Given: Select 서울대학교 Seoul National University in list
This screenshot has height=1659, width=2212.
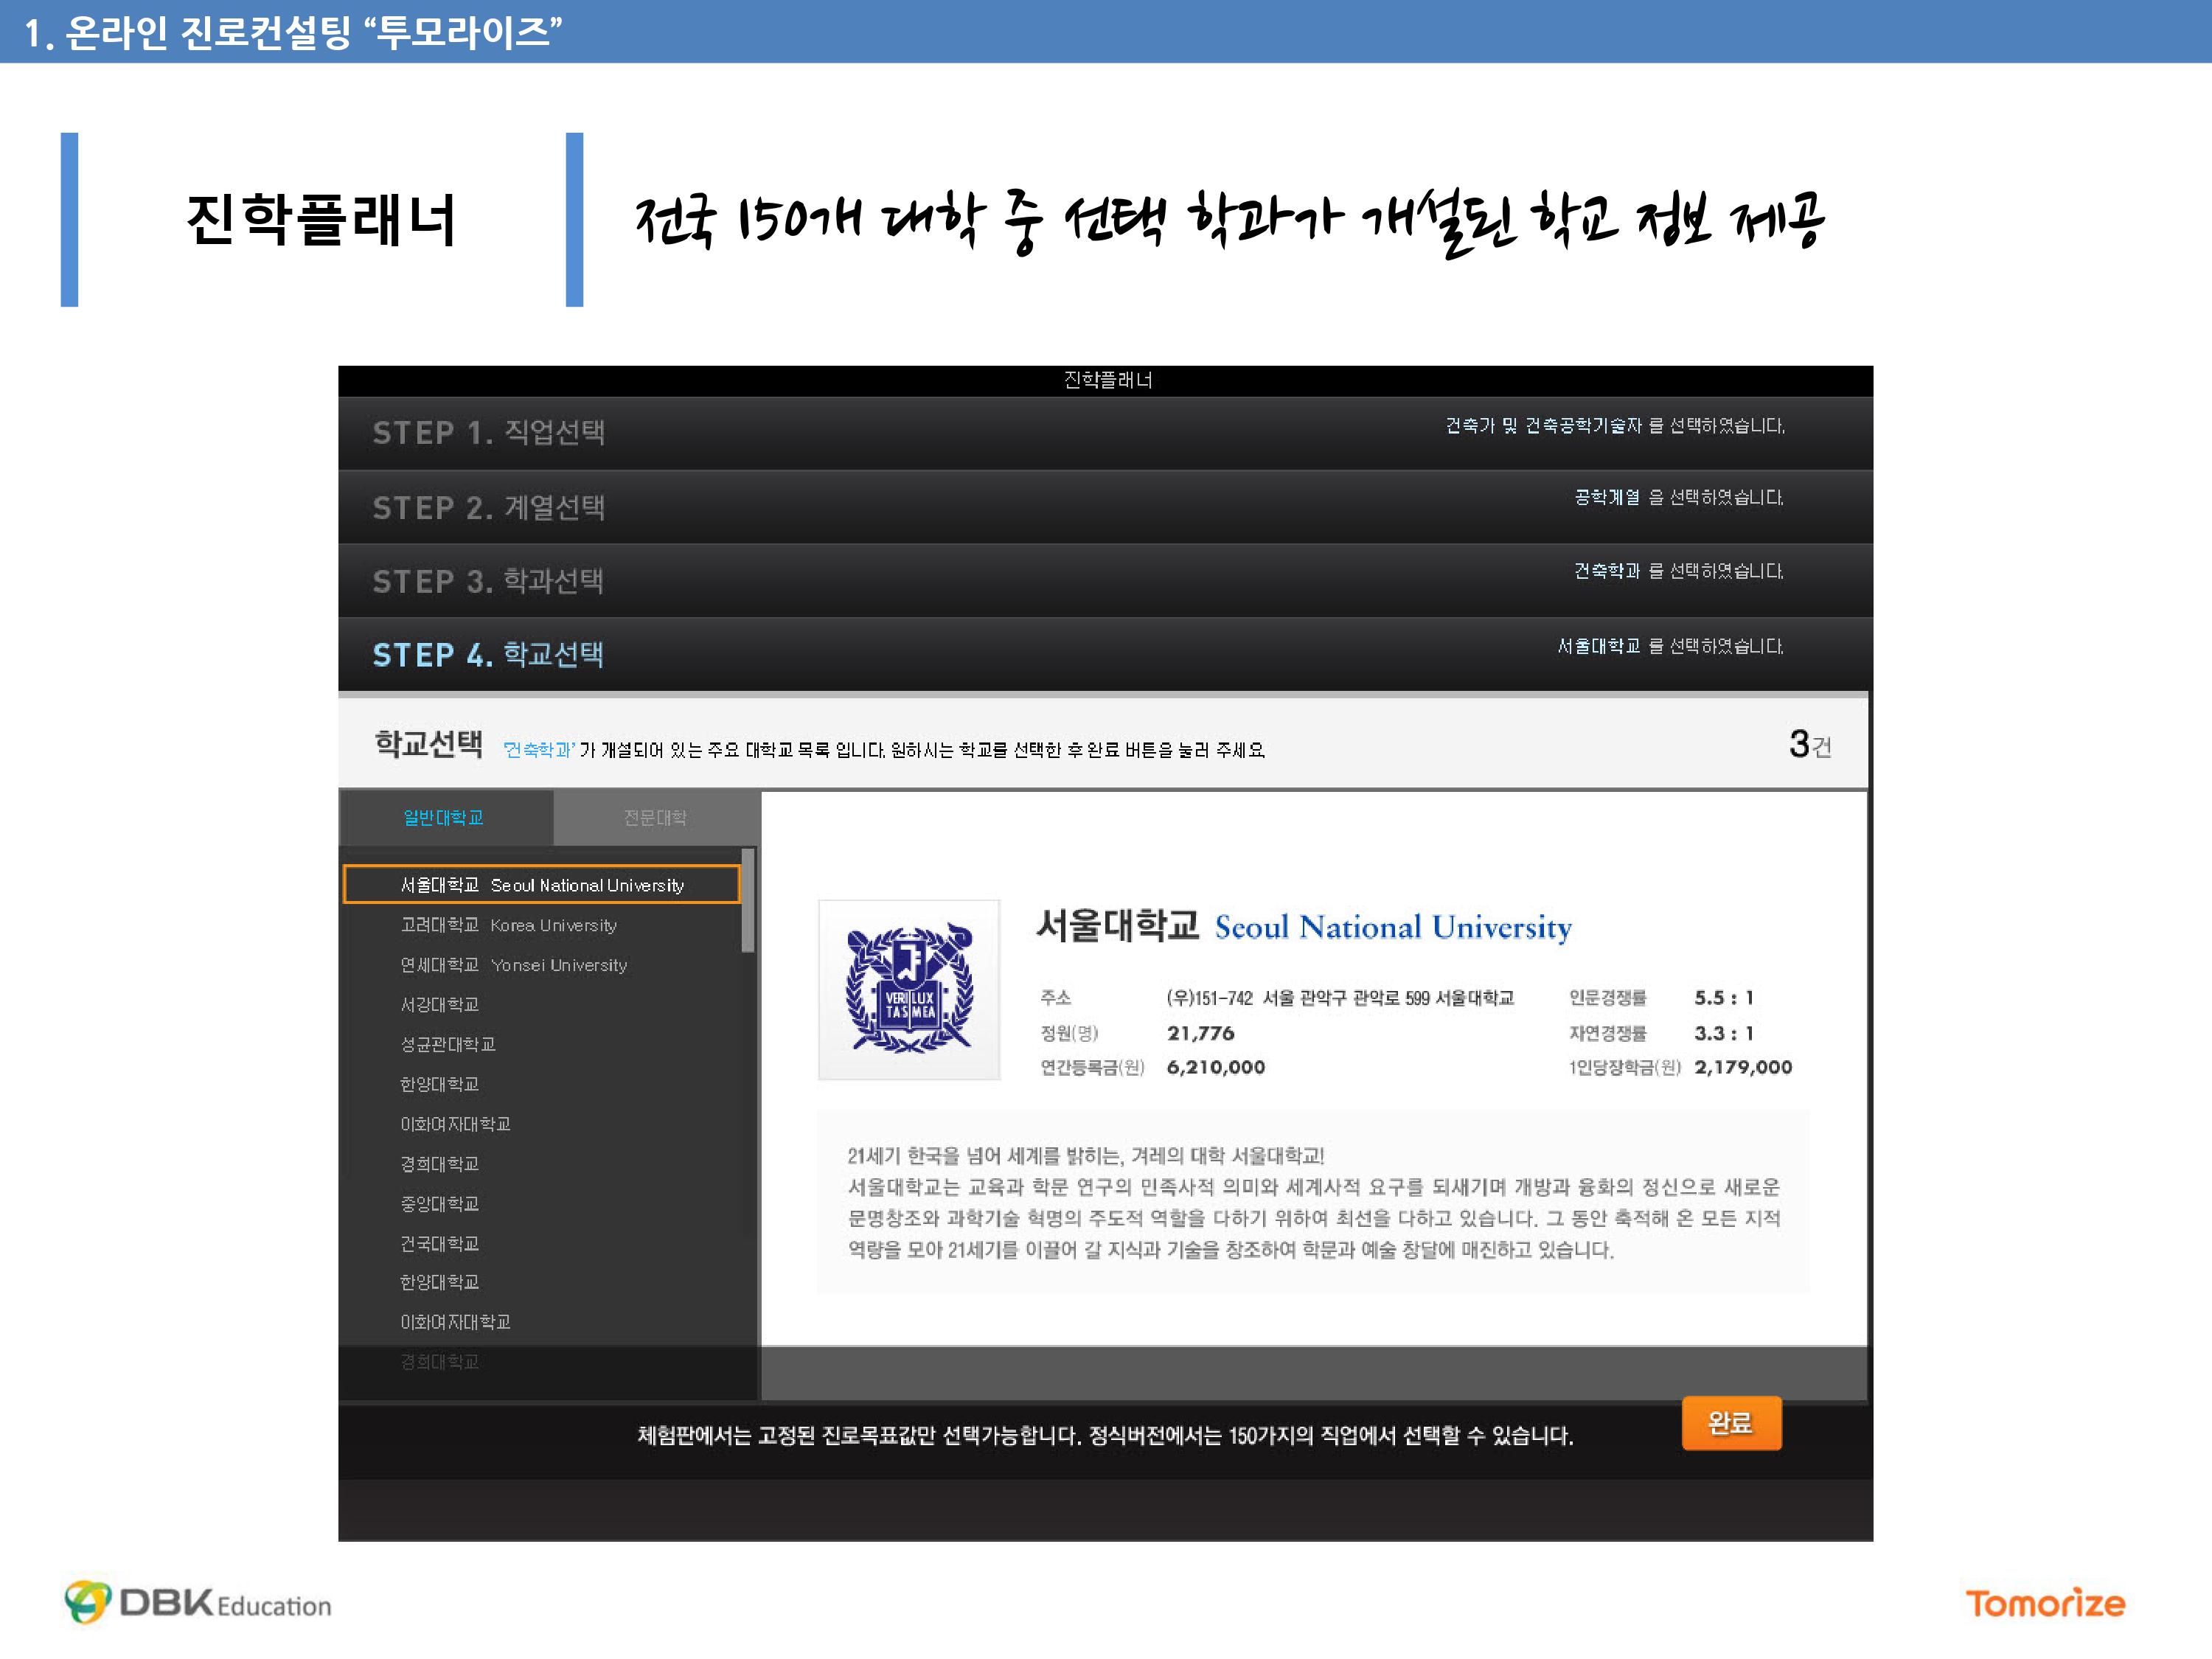Looking at the screenshot, I should pos(541,884).
